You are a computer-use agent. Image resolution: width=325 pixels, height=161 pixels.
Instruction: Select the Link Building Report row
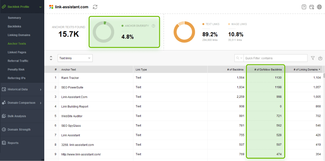(183, 106)
